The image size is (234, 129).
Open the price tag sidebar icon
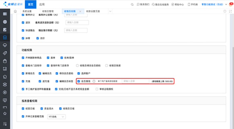(x=5, y=53)
